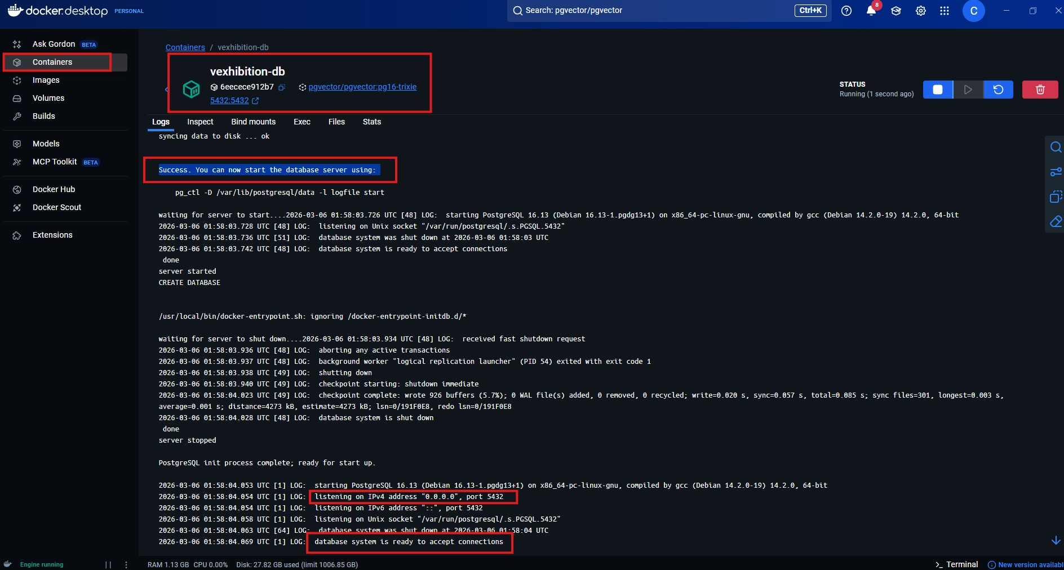Viewport: 1064px width, 570px height.
Task: Focus the search field showing pgvector/pgvector
Action: (670, 10)
